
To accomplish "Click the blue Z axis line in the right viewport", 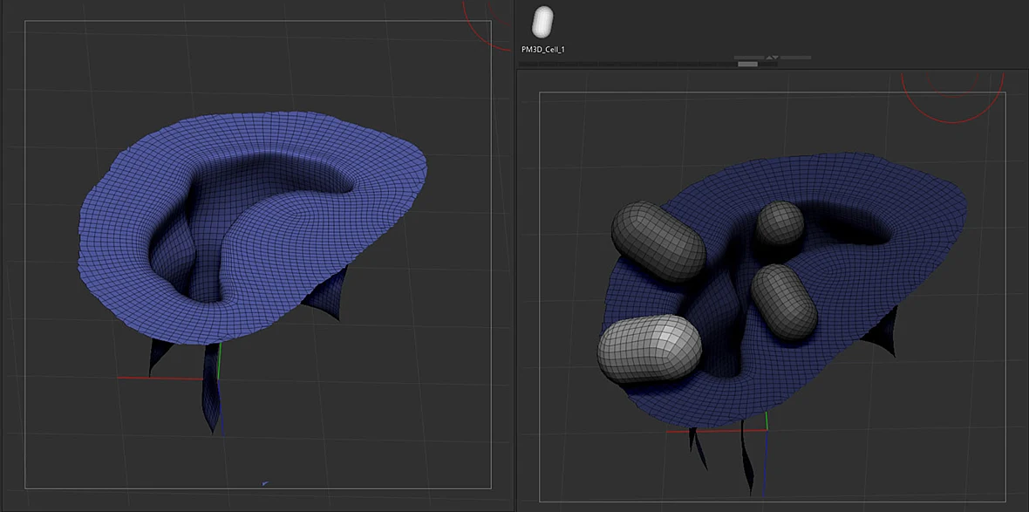I will [x=766, y=463].
